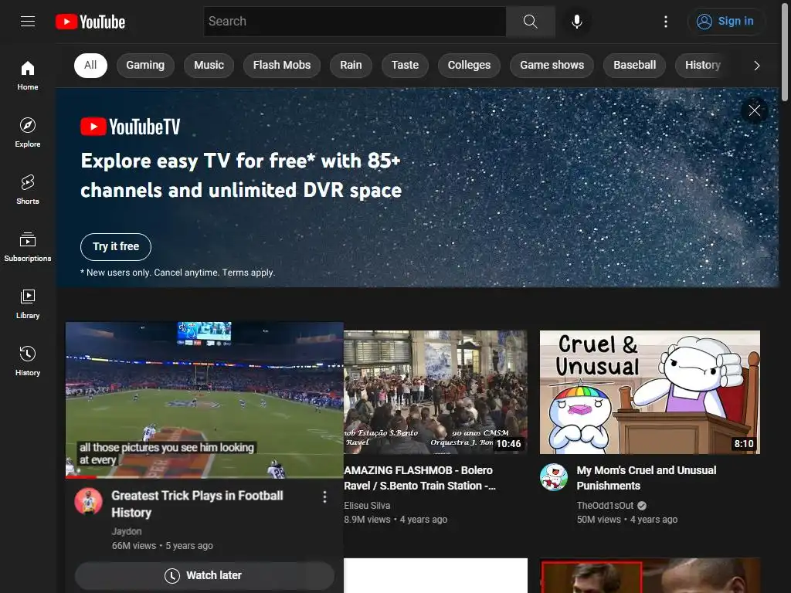Select the Colleges filter chip
Screen dimensions: 791x593
point(469,65)
